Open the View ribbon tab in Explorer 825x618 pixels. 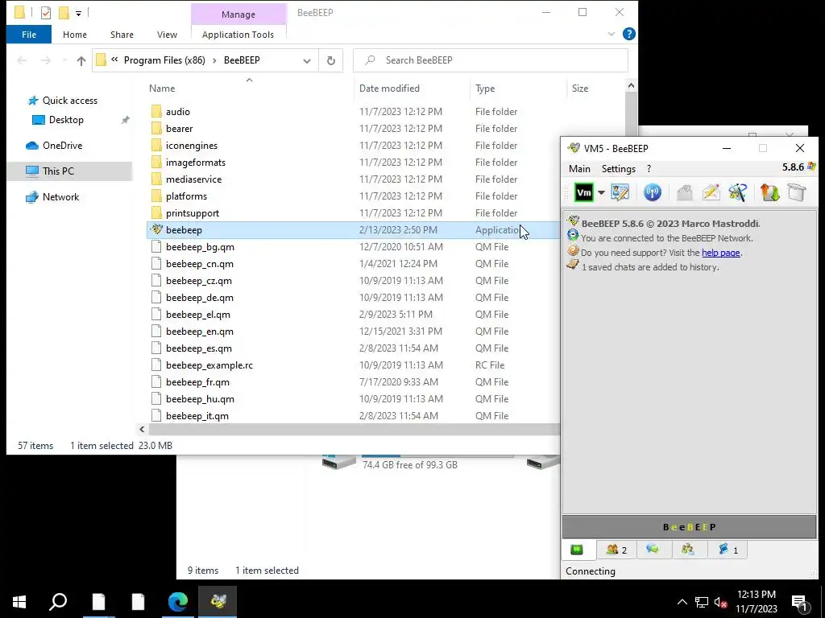[x=167, y=35]
